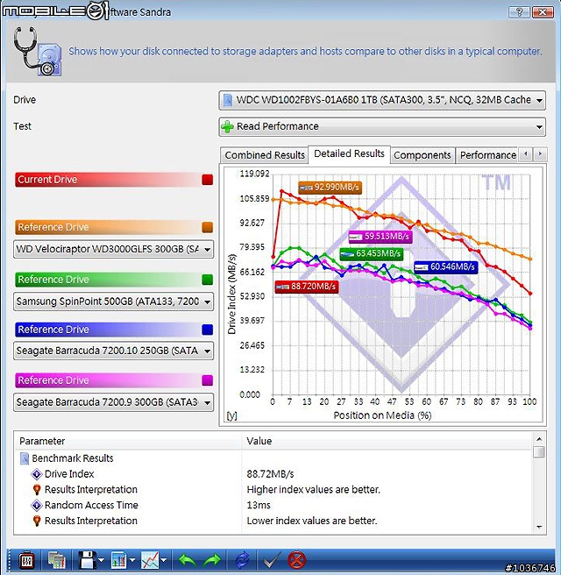
Task: Click the green forward arrow
Action: pos(212,560)
